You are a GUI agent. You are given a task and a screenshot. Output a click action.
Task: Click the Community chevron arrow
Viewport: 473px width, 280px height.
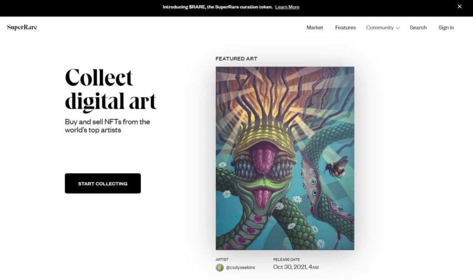pos(398,28)
